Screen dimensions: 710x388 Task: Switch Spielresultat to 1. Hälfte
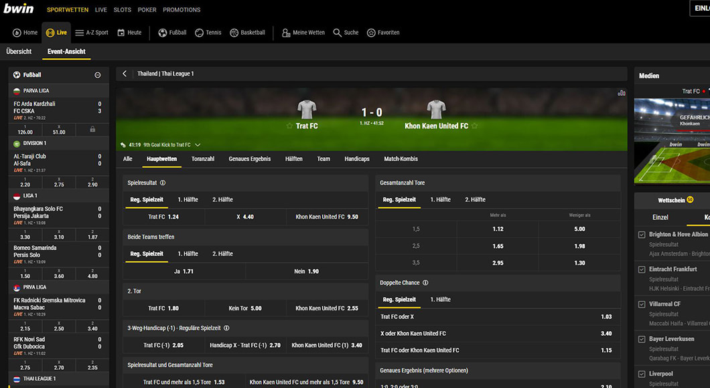188,200
